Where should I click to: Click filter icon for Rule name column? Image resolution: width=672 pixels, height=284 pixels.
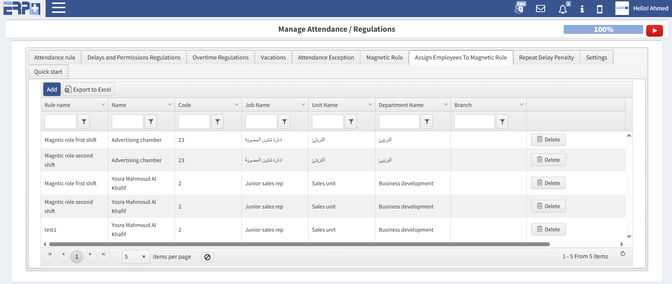[84, 122]
